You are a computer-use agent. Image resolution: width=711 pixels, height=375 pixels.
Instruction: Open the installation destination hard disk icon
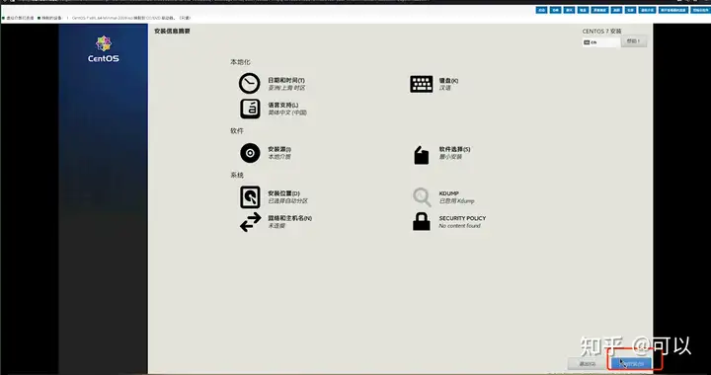[x=250, y=197]
